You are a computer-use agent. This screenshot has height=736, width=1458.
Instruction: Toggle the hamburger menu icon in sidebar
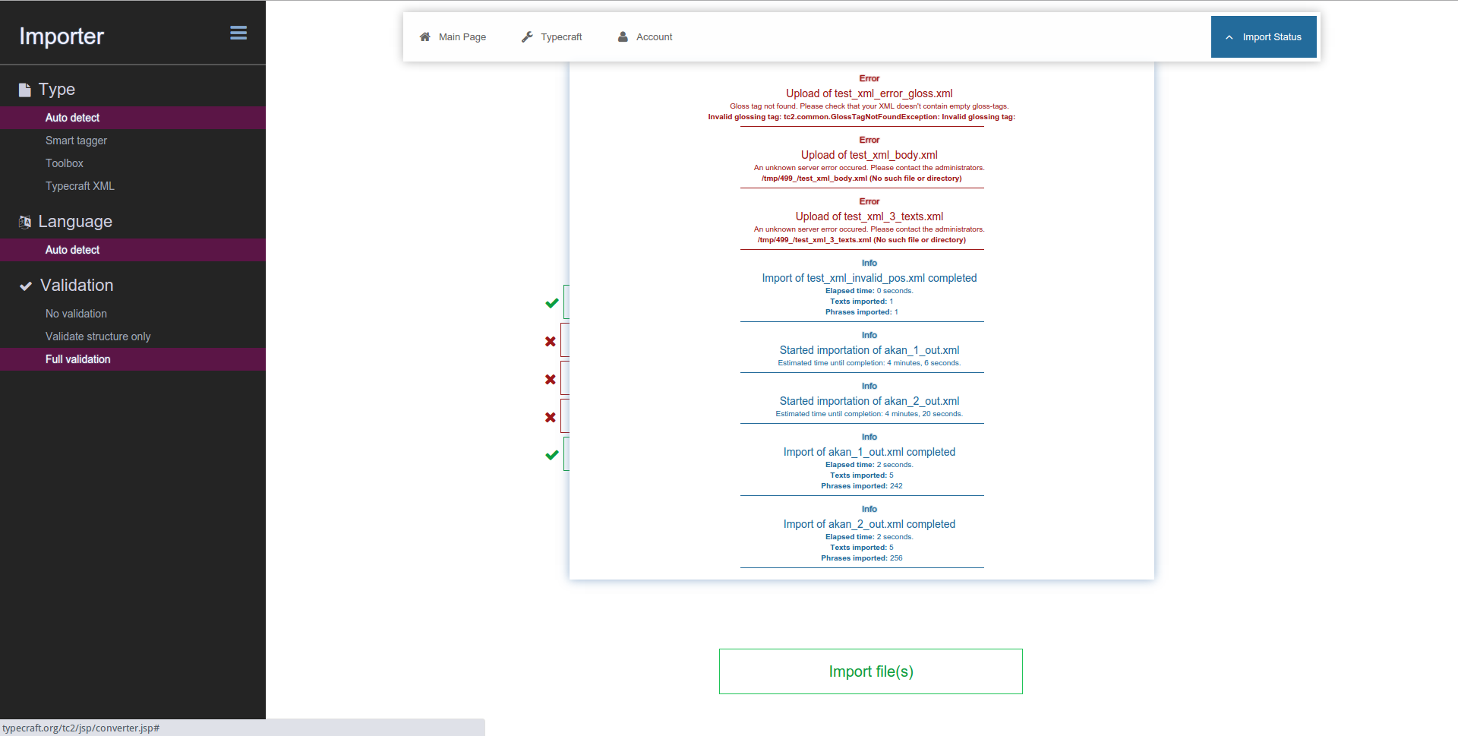coord(238,33)
